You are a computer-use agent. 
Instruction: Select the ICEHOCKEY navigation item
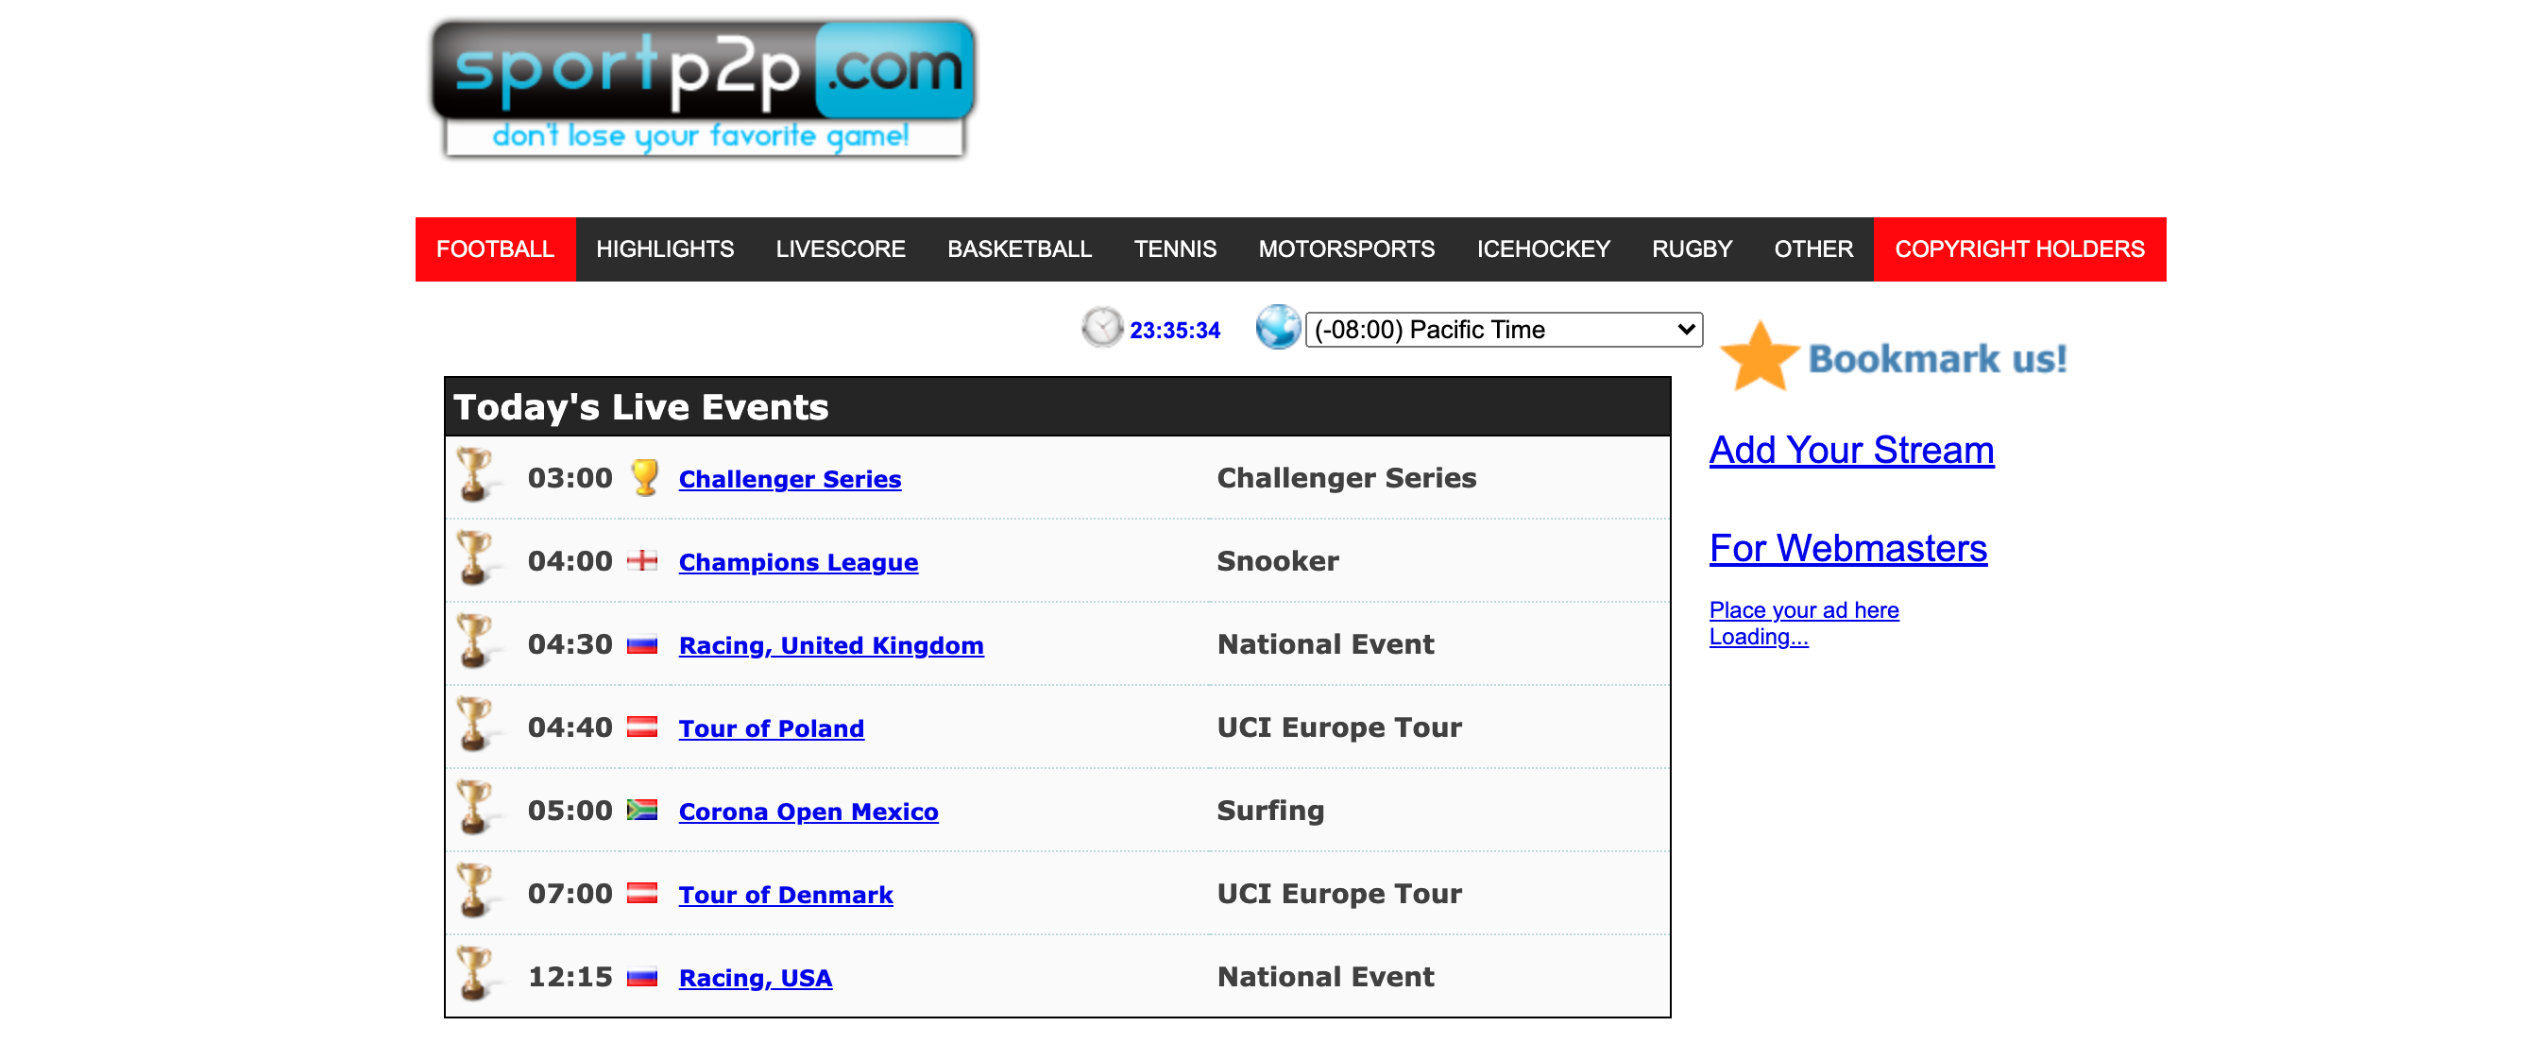pos(1542,249)
